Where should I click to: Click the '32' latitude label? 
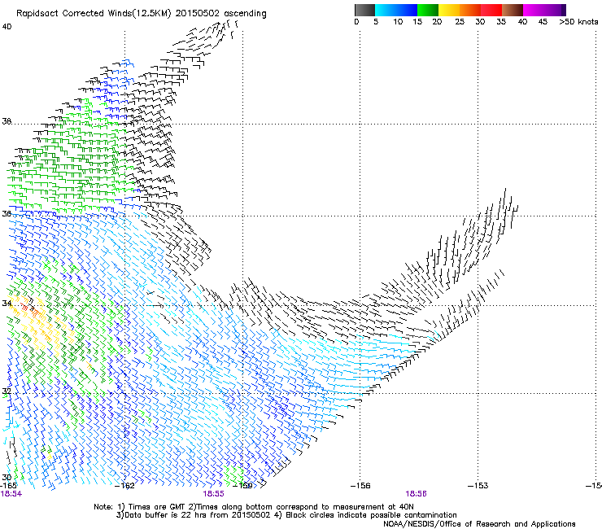click(7, 391)
